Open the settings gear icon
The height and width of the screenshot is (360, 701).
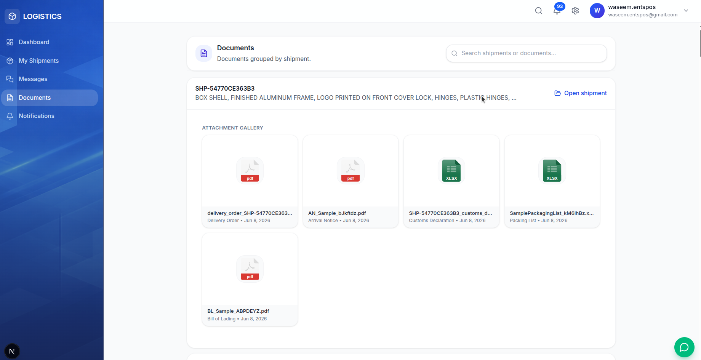(x=575, y=11)
